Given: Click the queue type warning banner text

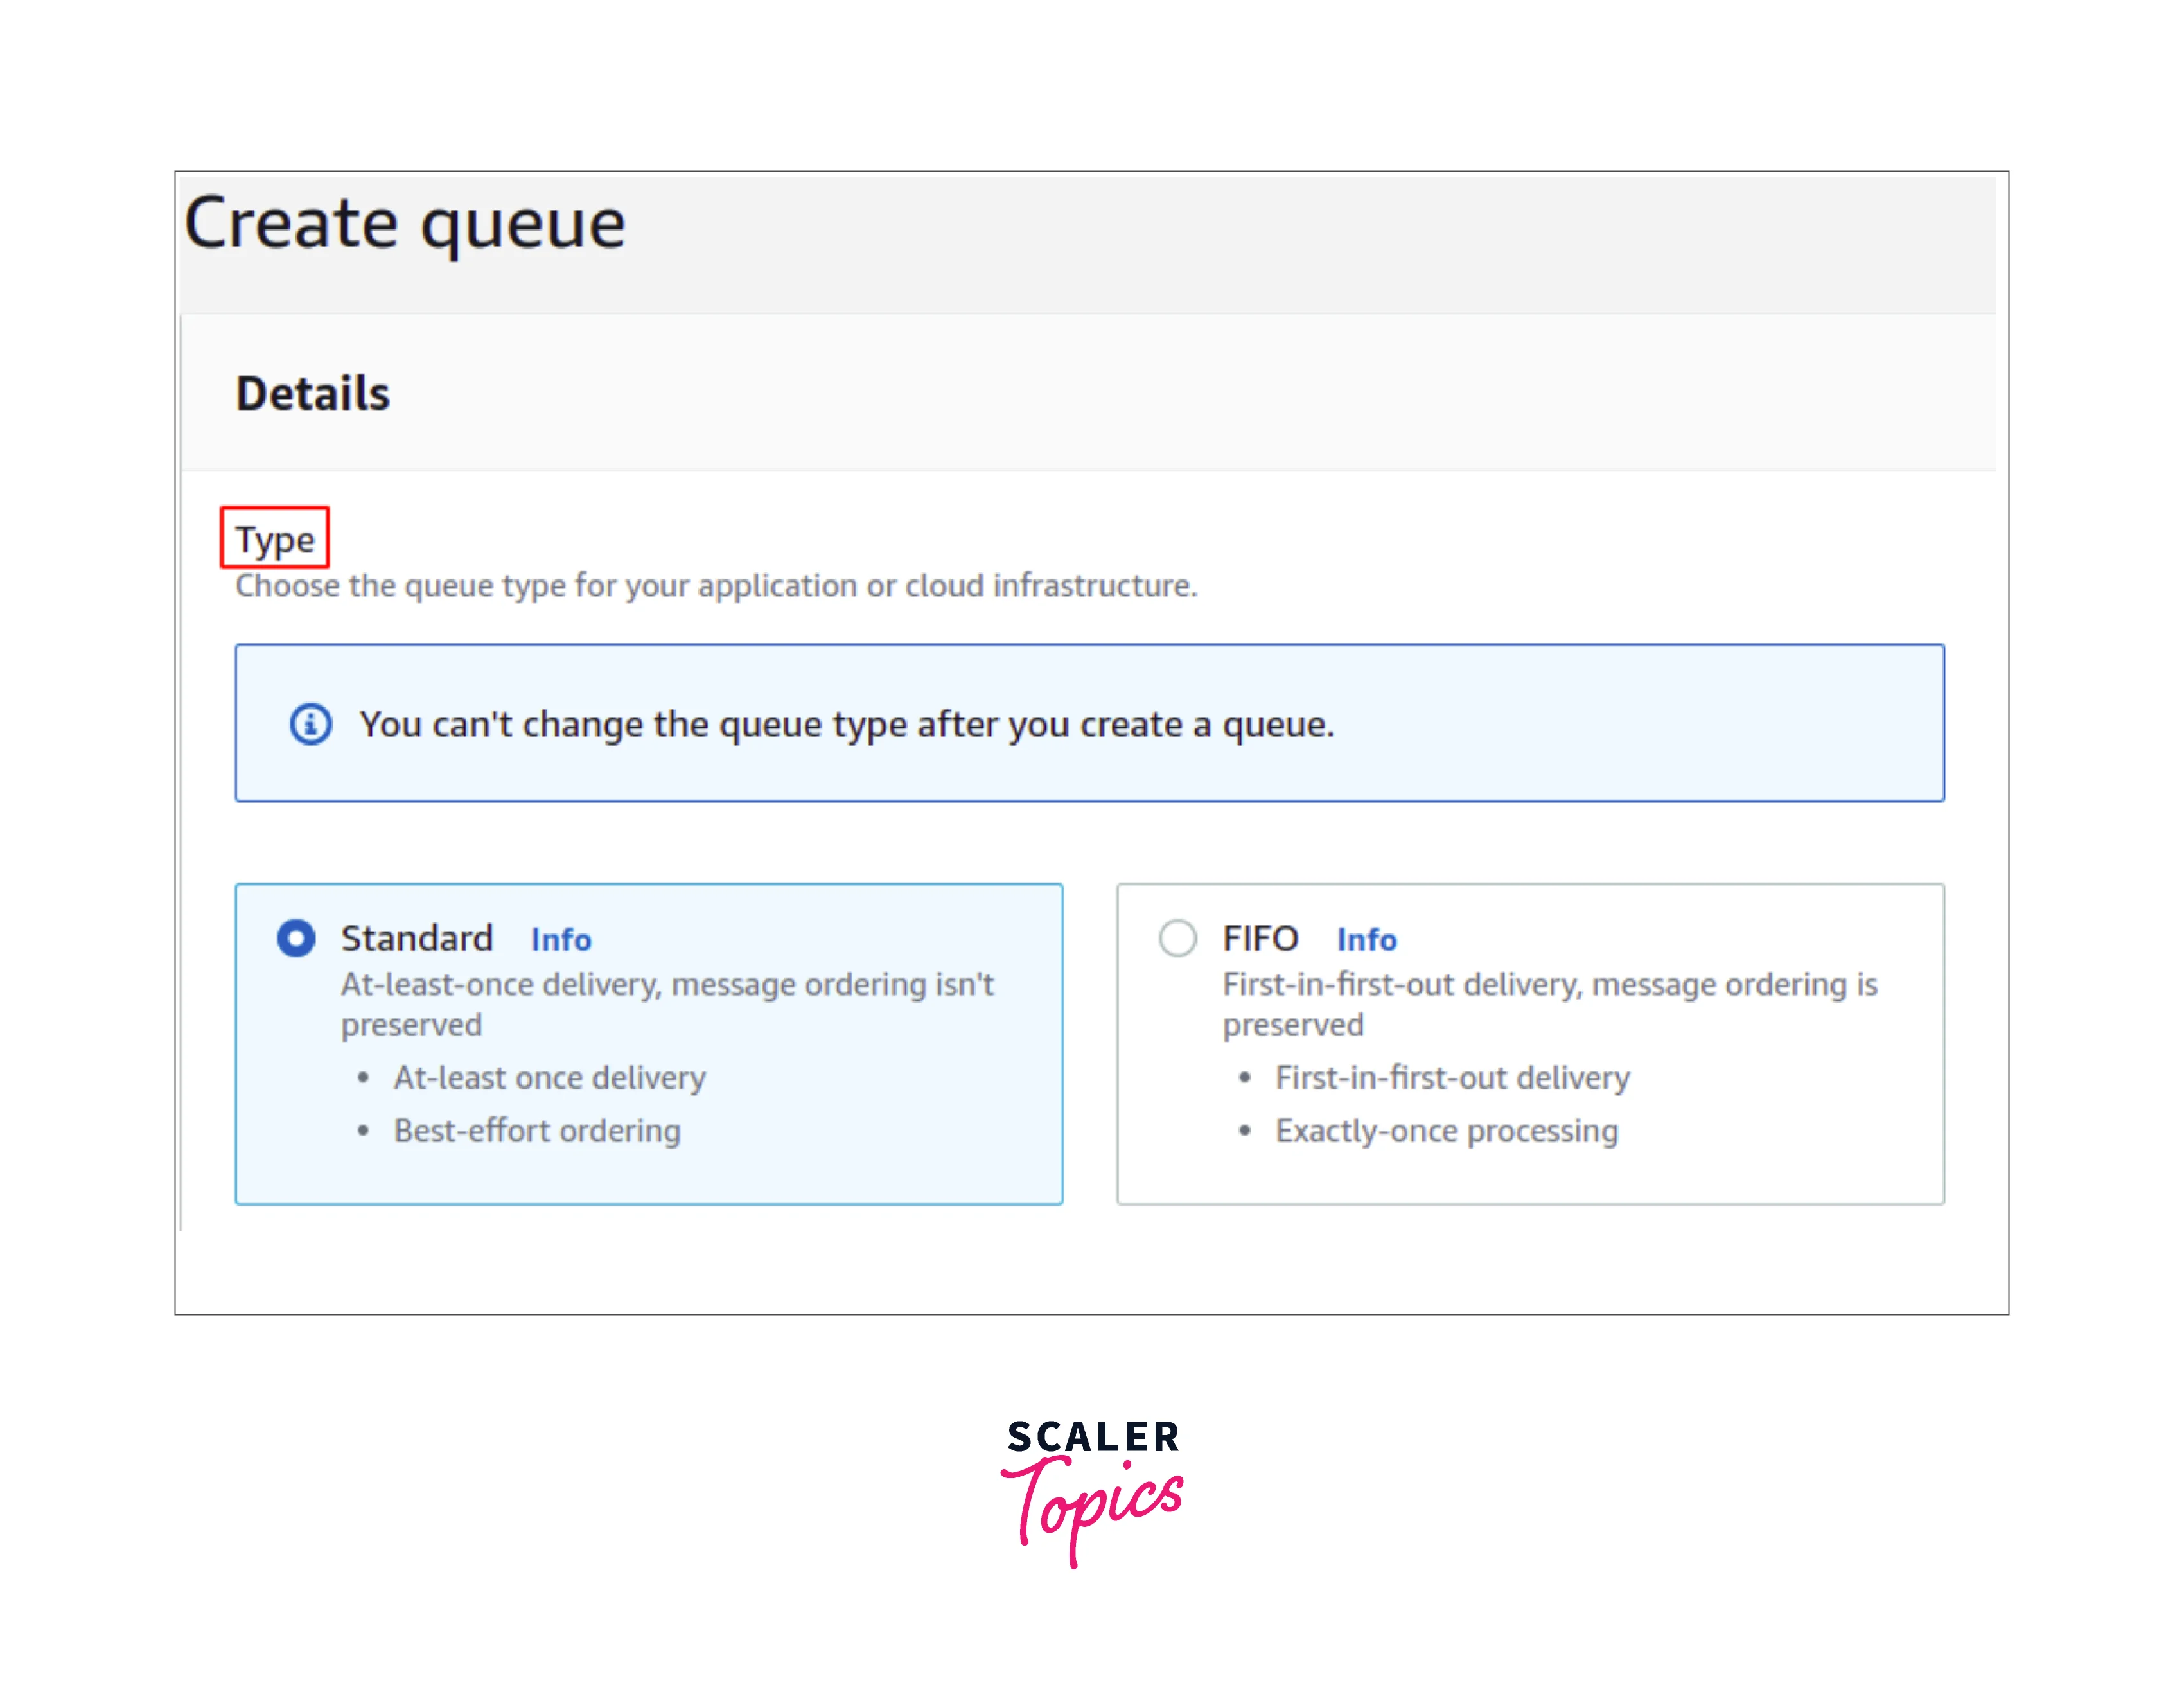Looking at the screenshot, I should (x=846, y=724).
